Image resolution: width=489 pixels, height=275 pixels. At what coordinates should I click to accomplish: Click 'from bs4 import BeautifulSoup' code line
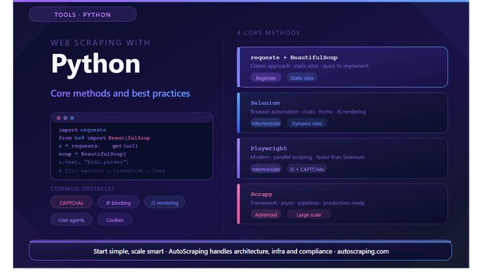click(104, 137)
